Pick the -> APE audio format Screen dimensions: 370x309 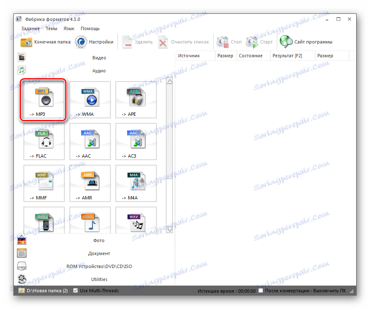coord(136,100)
